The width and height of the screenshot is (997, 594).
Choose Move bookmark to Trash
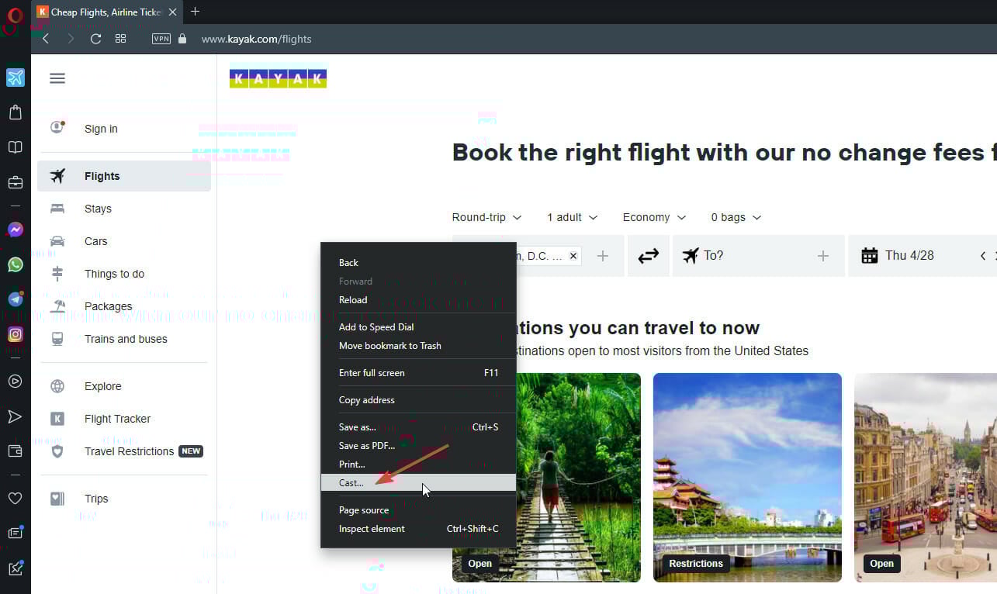coord(418,346)
